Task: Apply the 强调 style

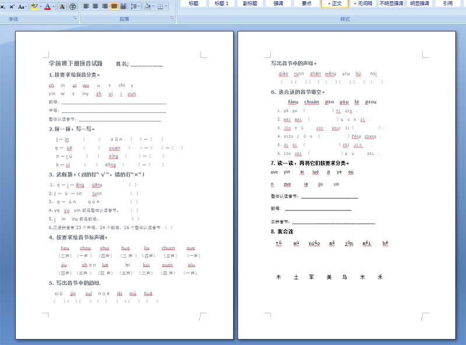Action: tap(278, 3)
